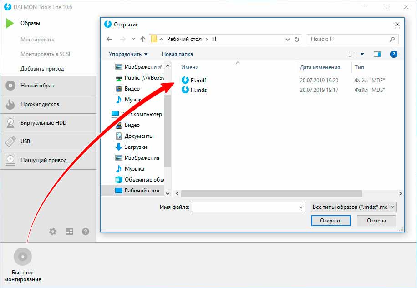Click the Прожиг дисков flame icon
Viewport: 417px width, 288px height.
click(x=10, y=104)
